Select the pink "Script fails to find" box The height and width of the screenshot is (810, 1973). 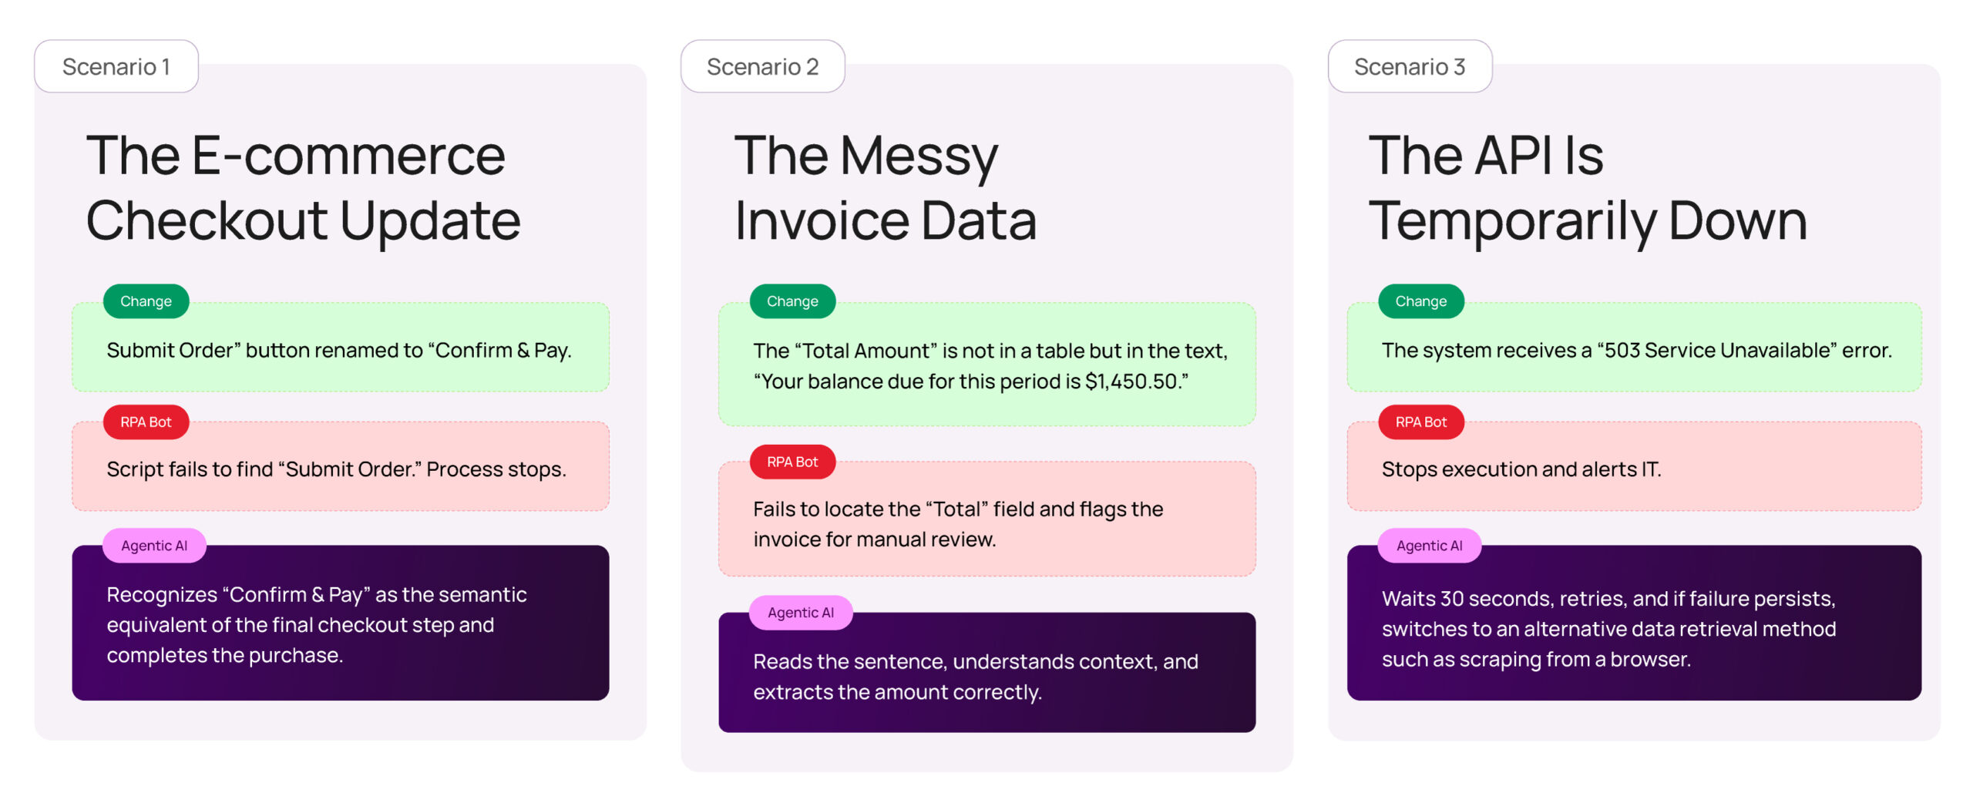pos(340,470)
